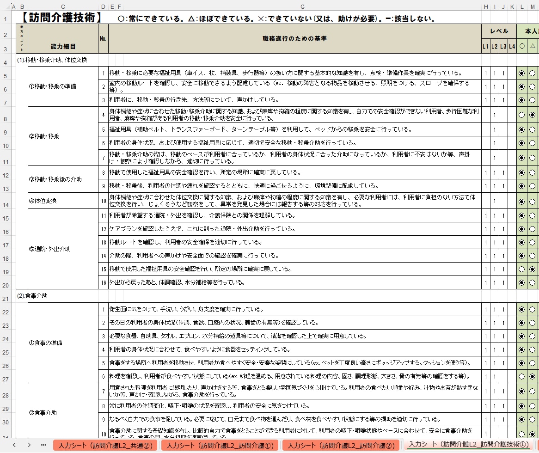Select column G header
Screen dimensions: 539x453
pos(302,6)
